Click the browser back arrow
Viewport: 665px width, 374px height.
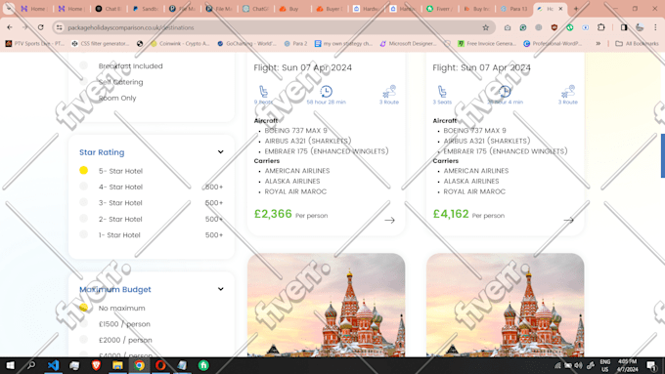[10, 27]
